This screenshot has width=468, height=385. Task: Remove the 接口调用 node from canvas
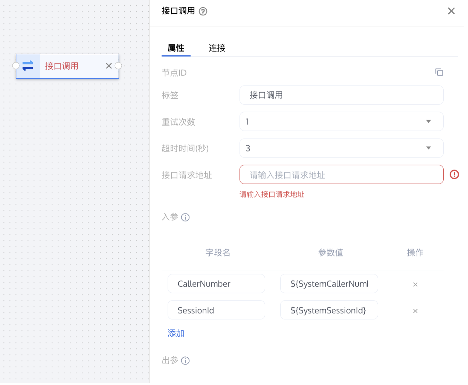click(109, 66)
